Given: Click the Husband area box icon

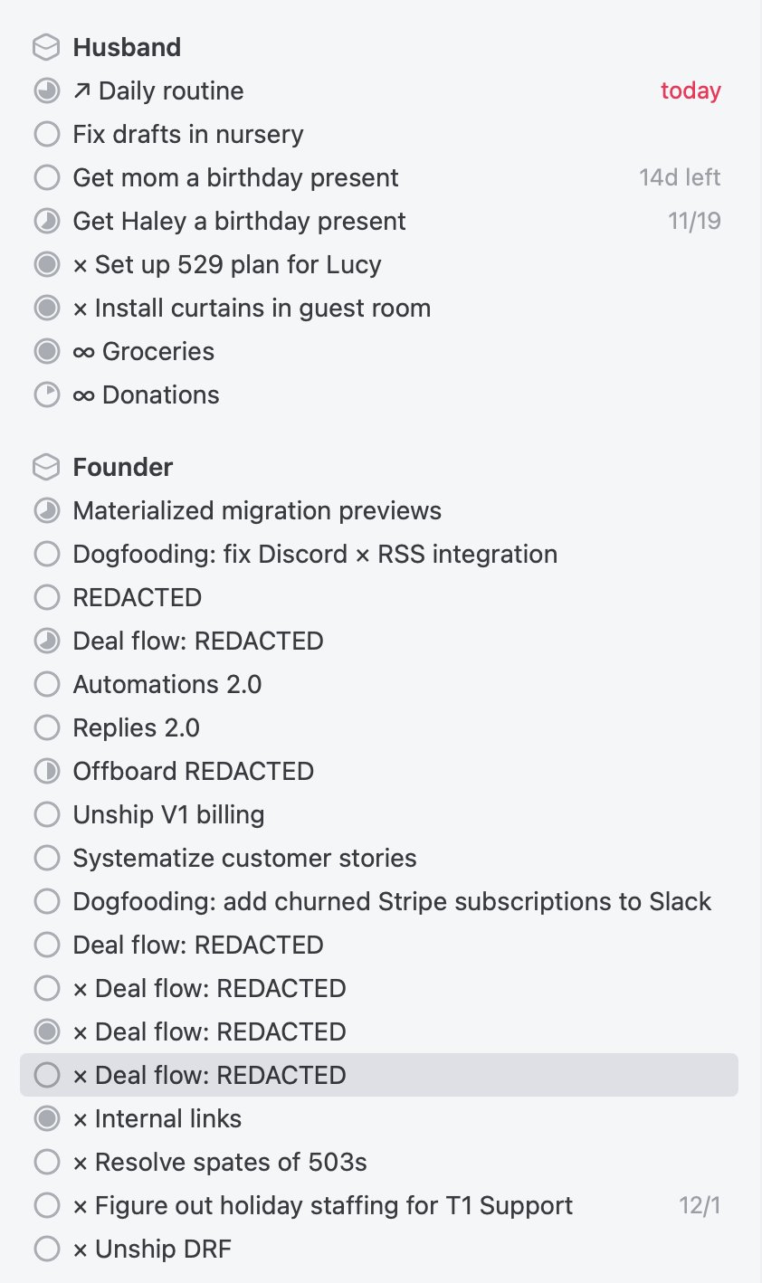Looking at the screenshot, I should 46,47.
